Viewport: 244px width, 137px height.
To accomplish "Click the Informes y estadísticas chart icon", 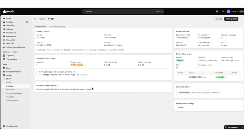I will point(4,47).
